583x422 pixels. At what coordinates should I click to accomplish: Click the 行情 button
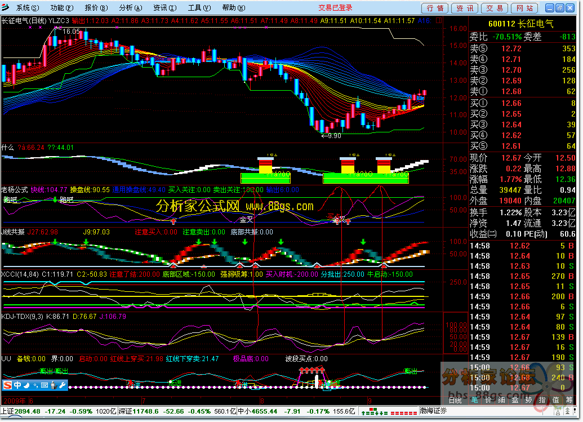tap(435, 8)
